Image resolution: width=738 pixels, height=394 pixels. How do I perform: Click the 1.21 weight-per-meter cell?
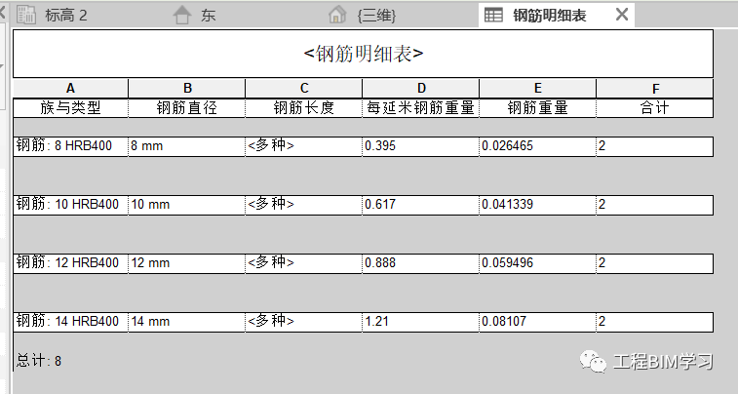point(421,322)
